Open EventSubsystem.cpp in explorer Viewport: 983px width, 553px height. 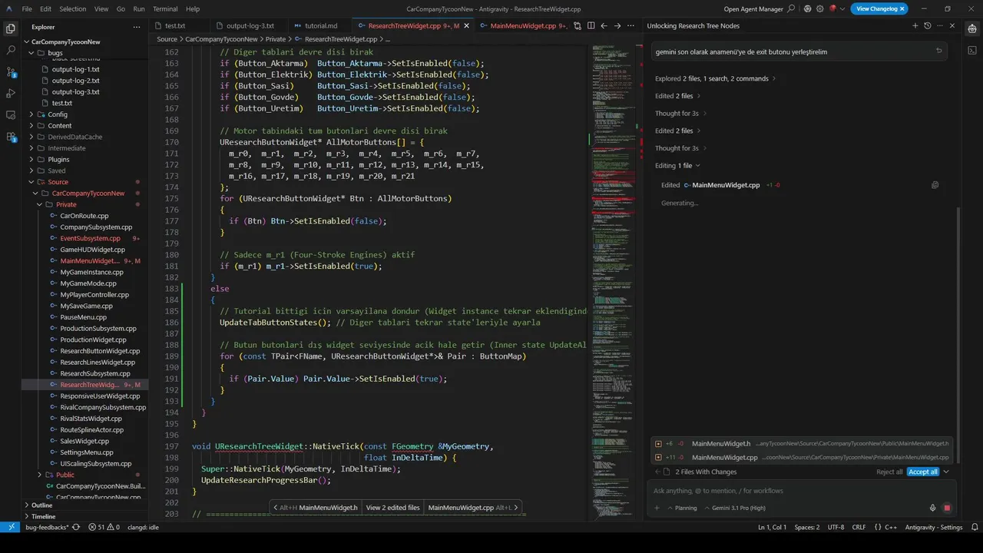(x=90, y=238)
